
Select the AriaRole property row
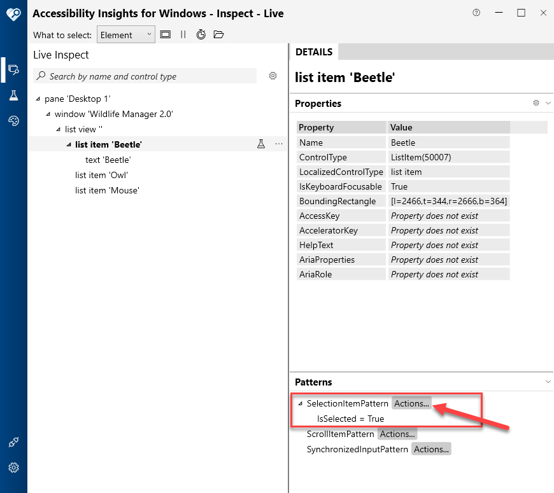403,274
